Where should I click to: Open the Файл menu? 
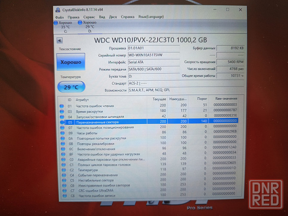(59, 17)
